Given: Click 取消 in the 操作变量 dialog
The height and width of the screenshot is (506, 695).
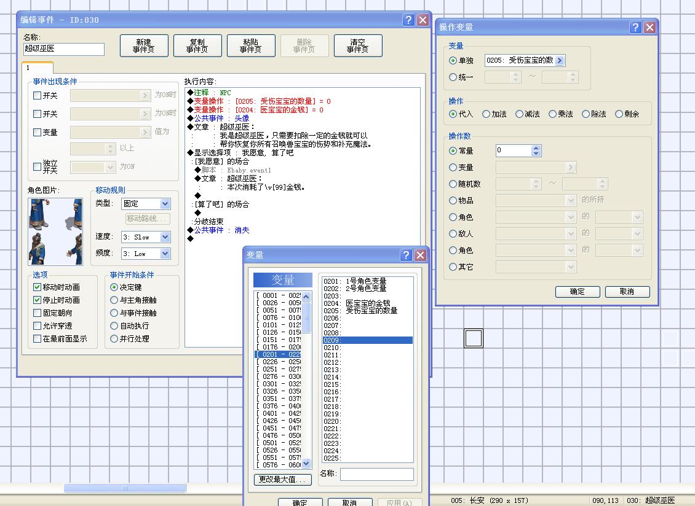Looking at the screenshot, I should click(x=627, y=292).
